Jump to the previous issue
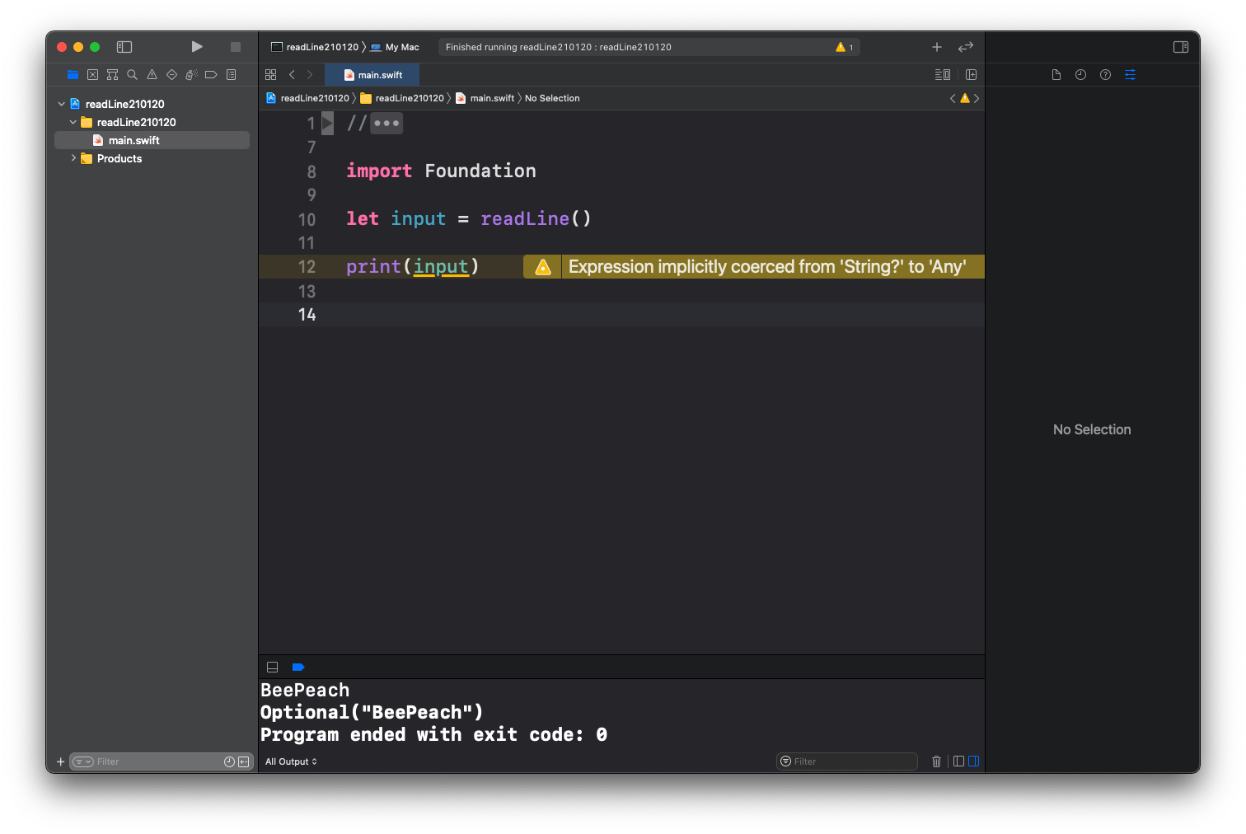Viewport: 1246px width, 834px height. point(953,98)
